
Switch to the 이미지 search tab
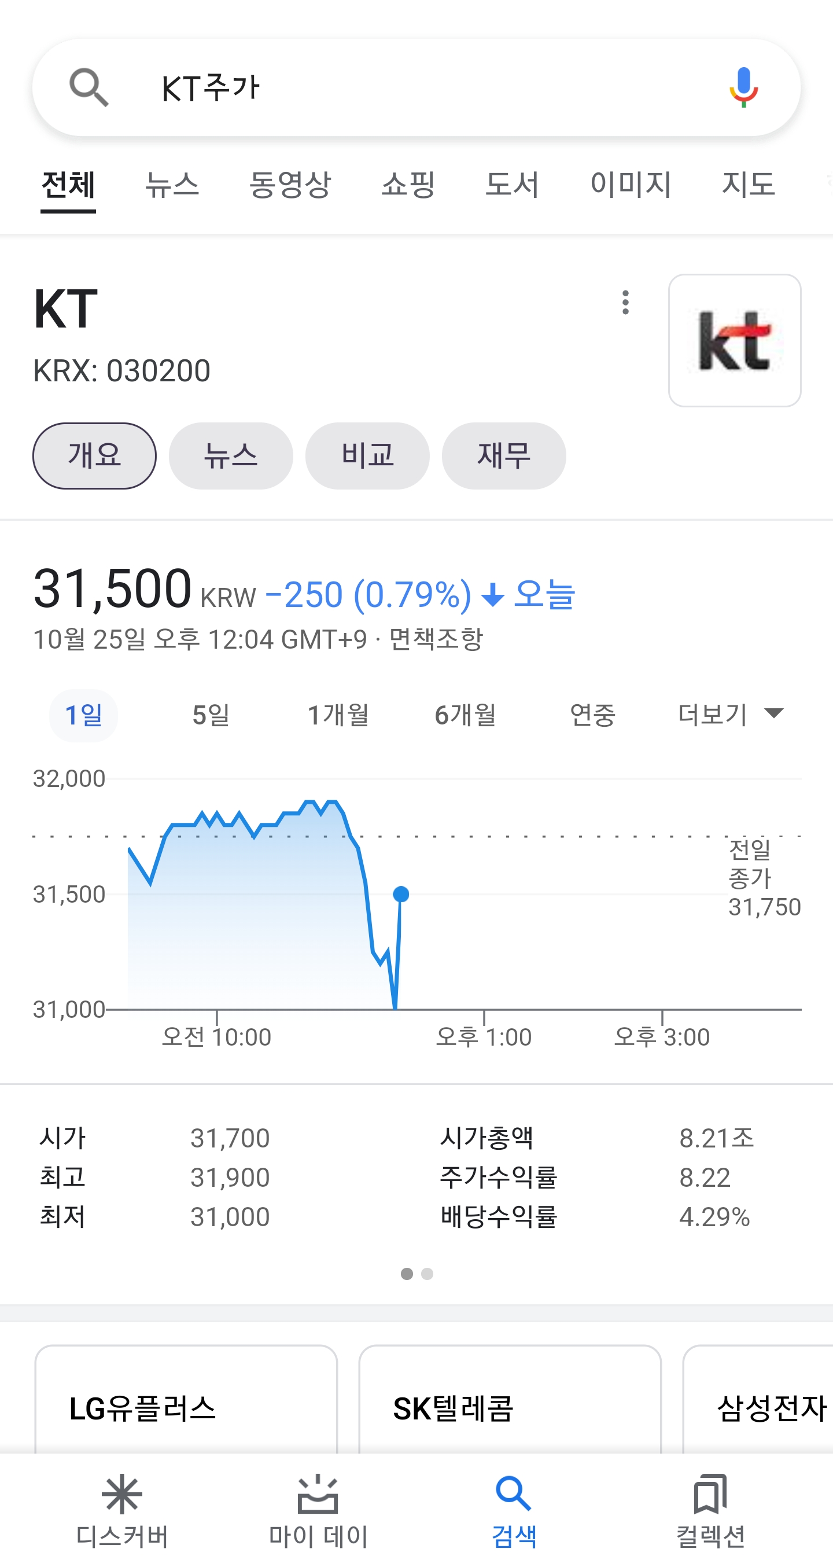[x=631, y=185]
